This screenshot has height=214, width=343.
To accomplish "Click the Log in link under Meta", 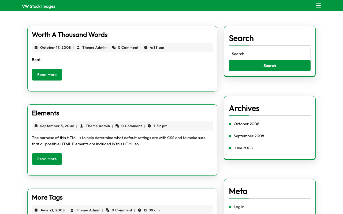I will (239, 207).
